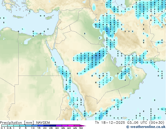166x129 pixels.
Task: Select the lightest legend swatch between 0.1 and 0.5
Action: coord(4,126)
